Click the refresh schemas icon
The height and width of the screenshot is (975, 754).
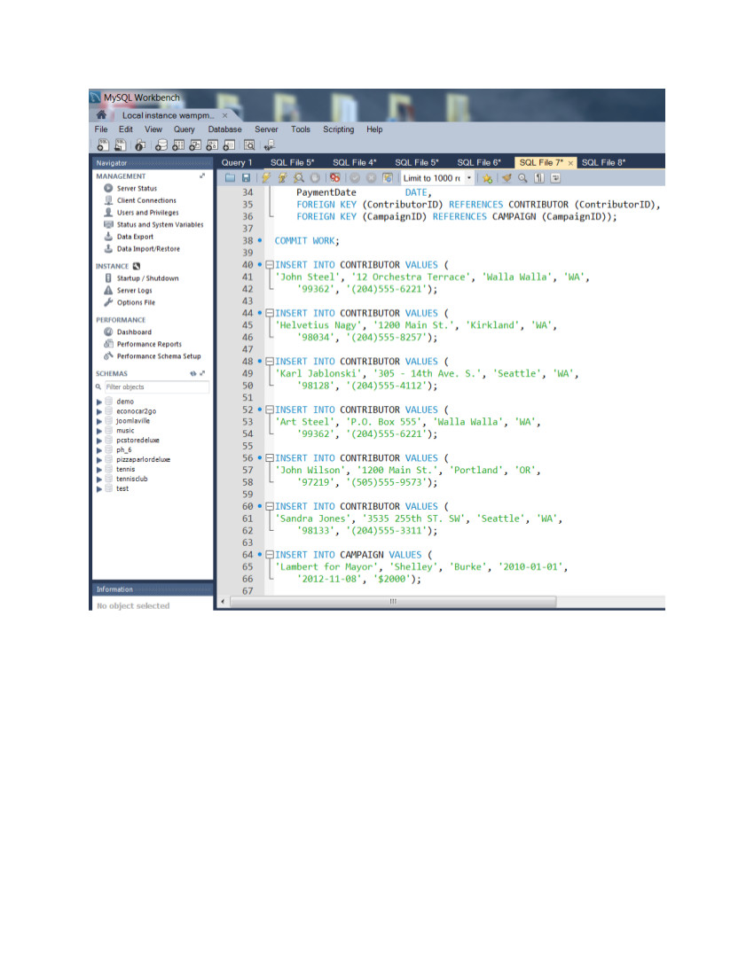tap(192, 374)
